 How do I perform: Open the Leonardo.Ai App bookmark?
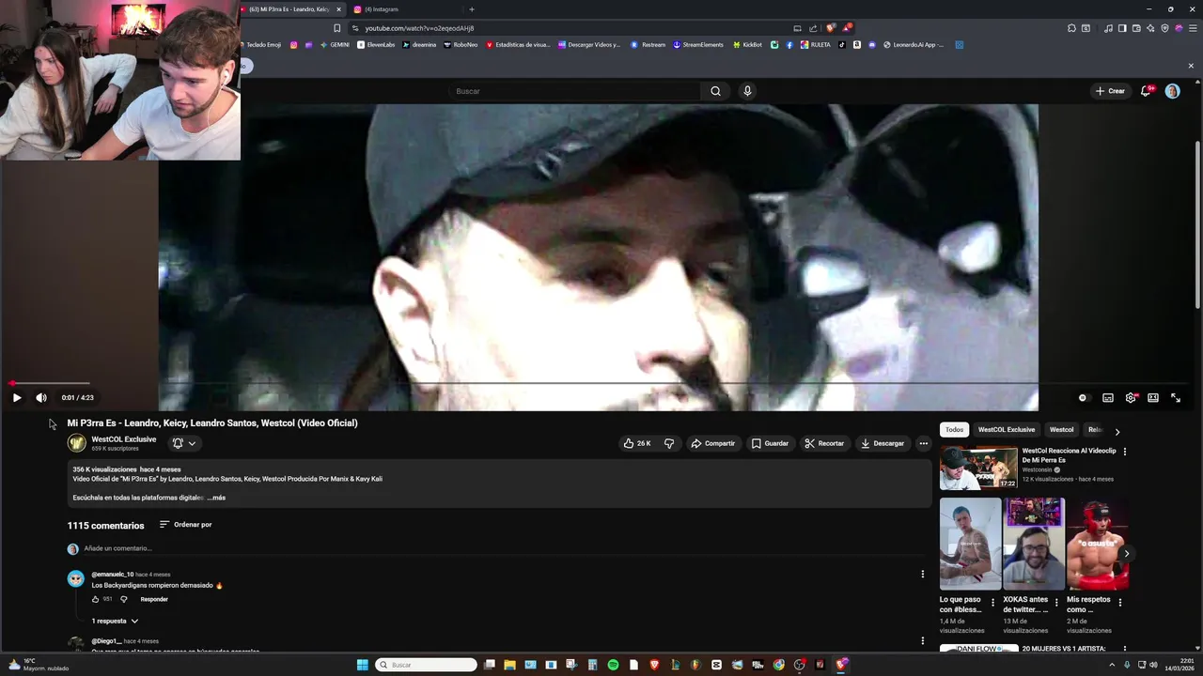914,45
